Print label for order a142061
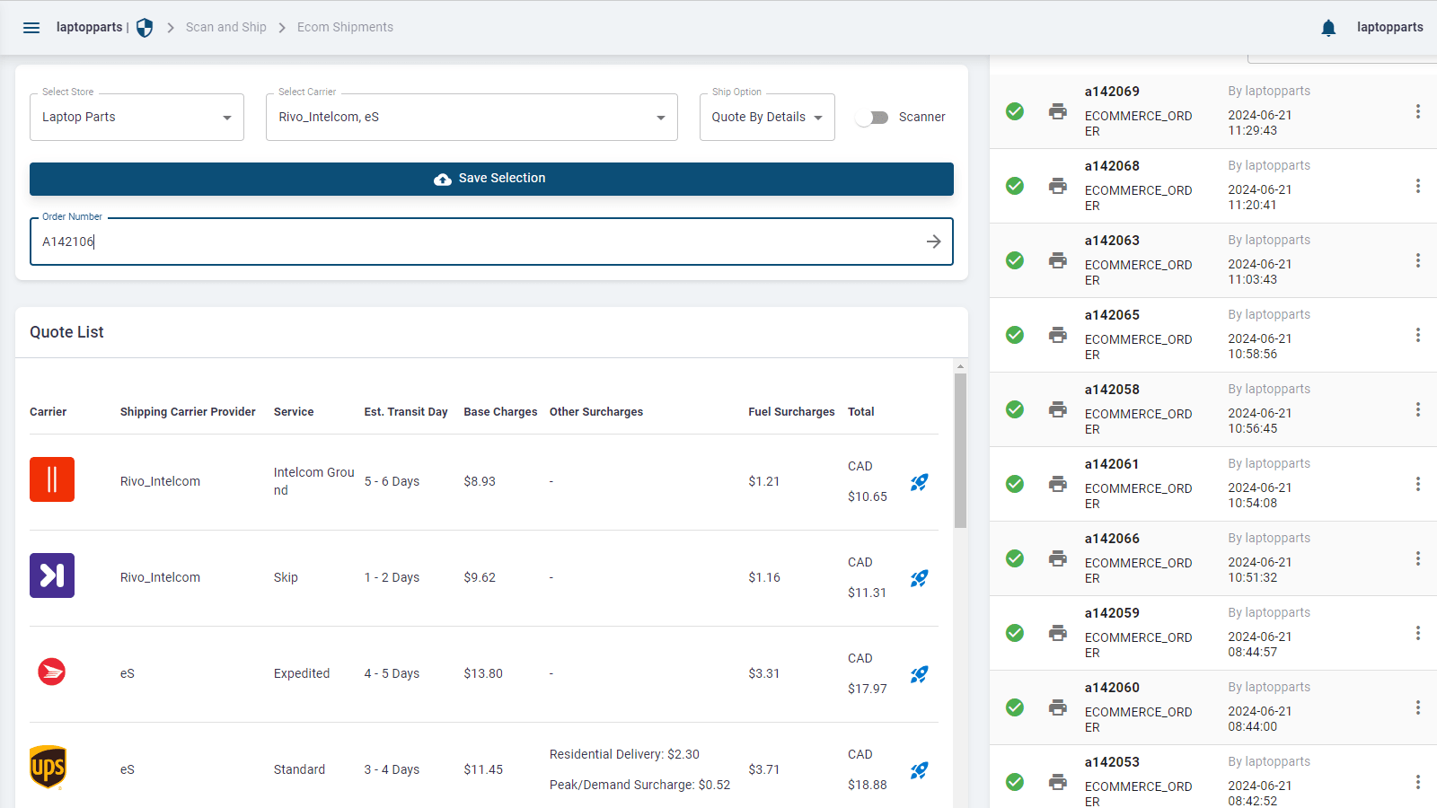Image resolution: width=1437 pixels, height=808 pixels. (1058, 484)
